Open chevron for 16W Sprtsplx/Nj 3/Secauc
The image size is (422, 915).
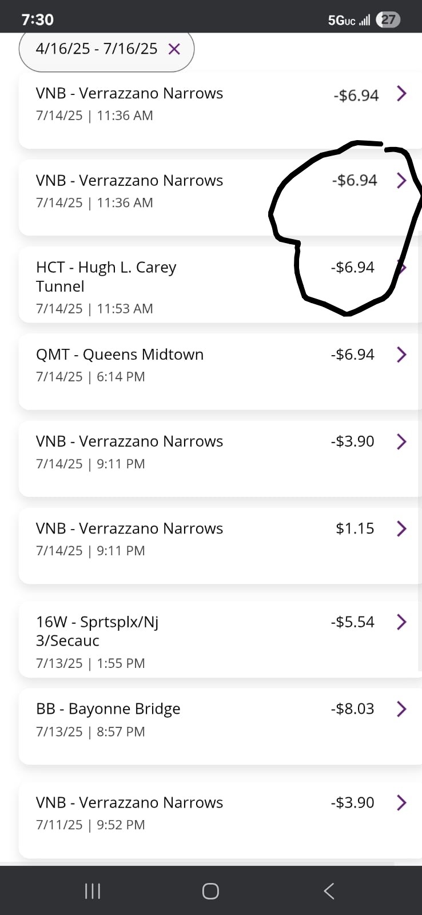pyautogui.click(x=401, y=622)
